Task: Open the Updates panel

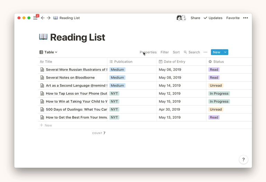Action: click(x=213, y=18)
